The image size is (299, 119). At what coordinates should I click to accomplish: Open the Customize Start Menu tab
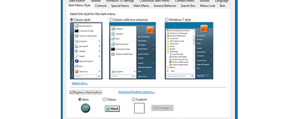click(x=154, y=1)
